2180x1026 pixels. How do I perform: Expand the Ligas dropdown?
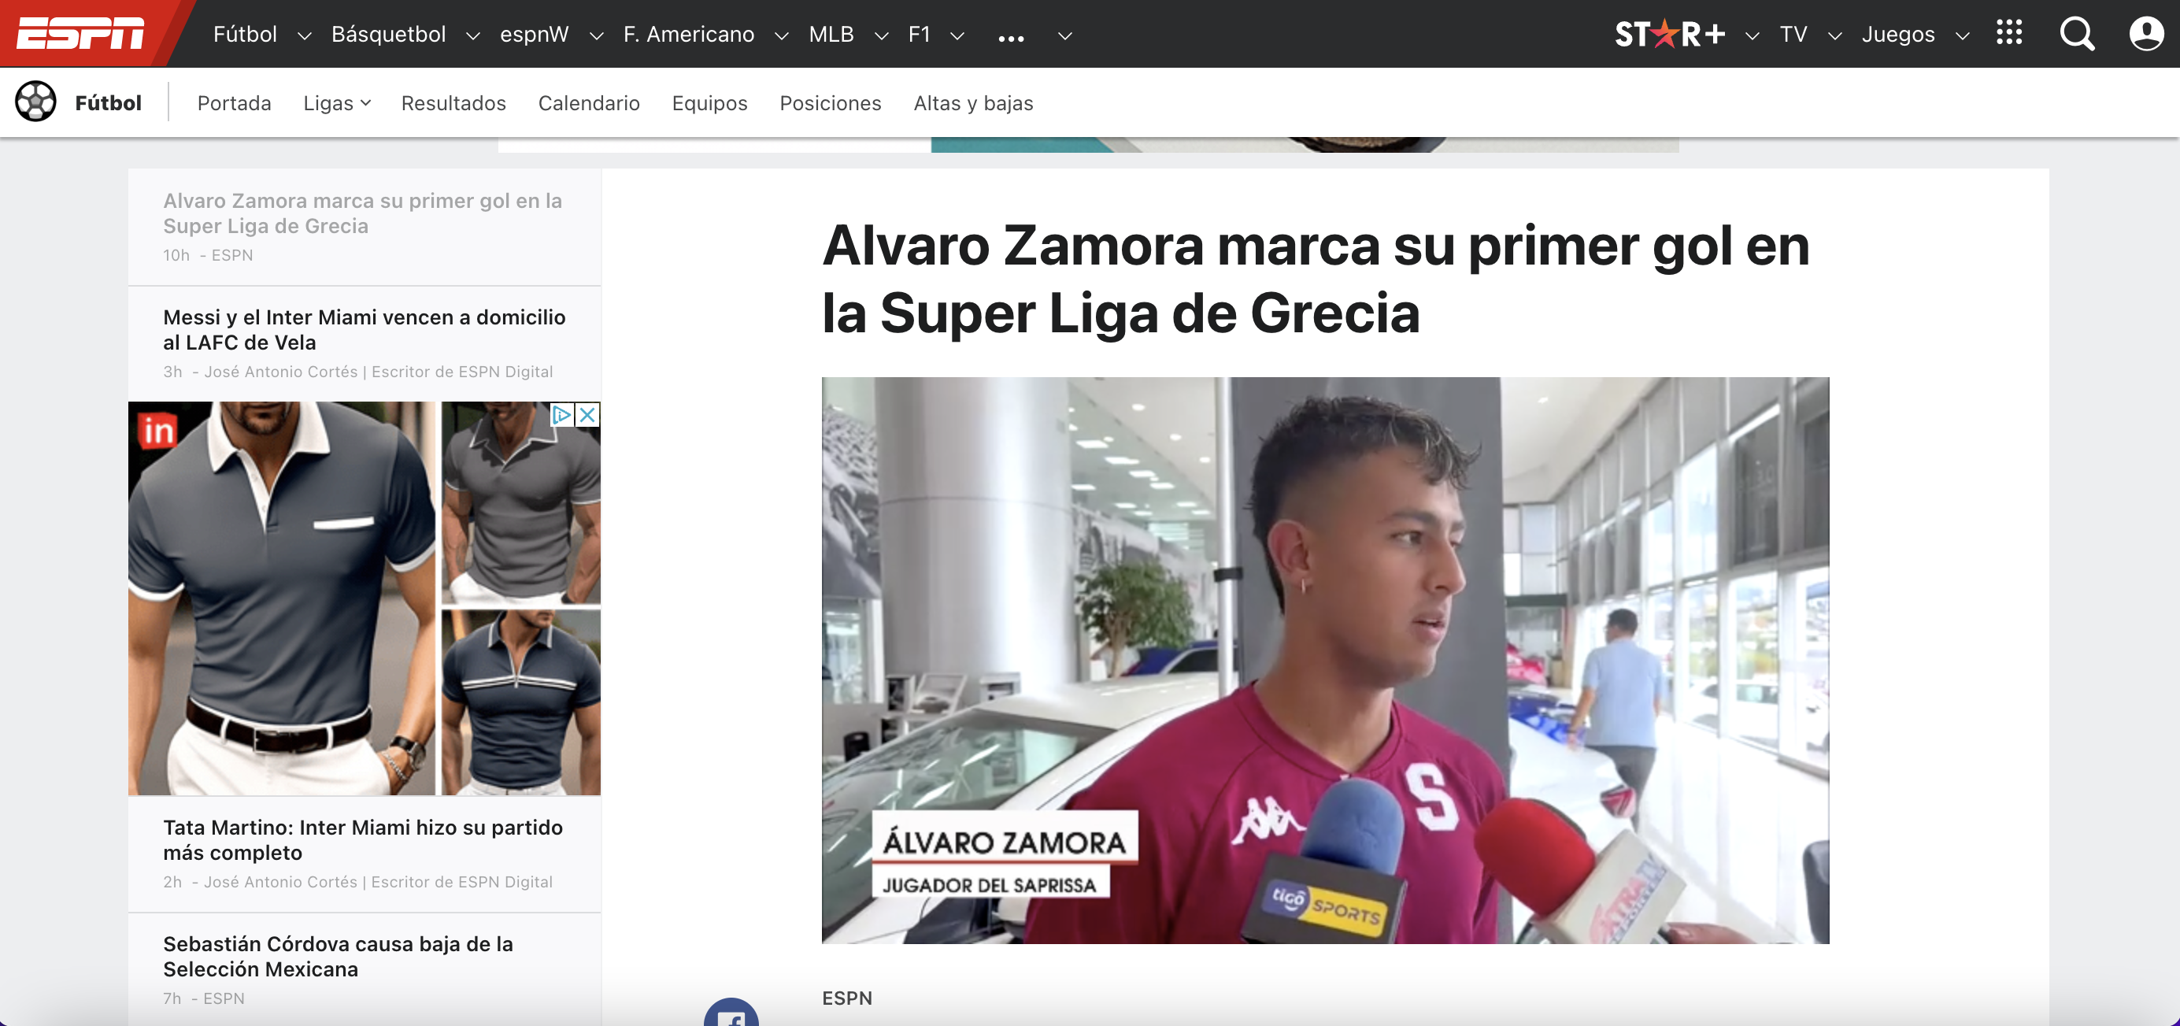tap(337, 103)
